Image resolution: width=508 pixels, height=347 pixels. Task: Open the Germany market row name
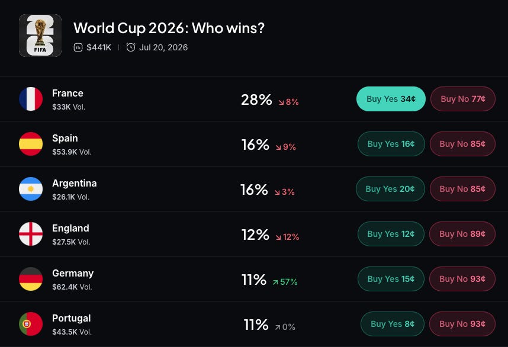tap(73, 274)
